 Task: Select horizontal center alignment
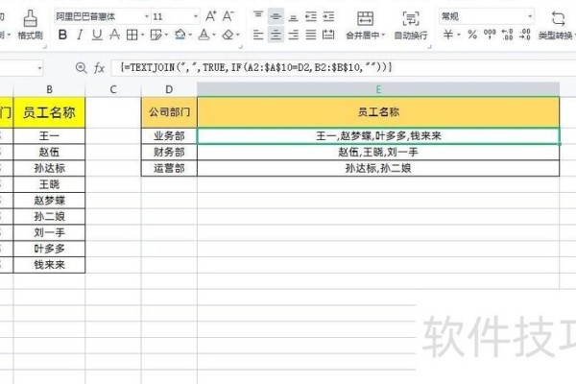click(276, 35)
